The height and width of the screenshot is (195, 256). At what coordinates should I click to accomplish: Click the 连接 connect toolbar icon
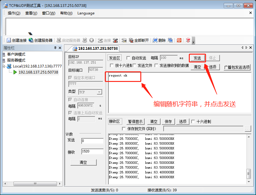click(x=100, y=40)
